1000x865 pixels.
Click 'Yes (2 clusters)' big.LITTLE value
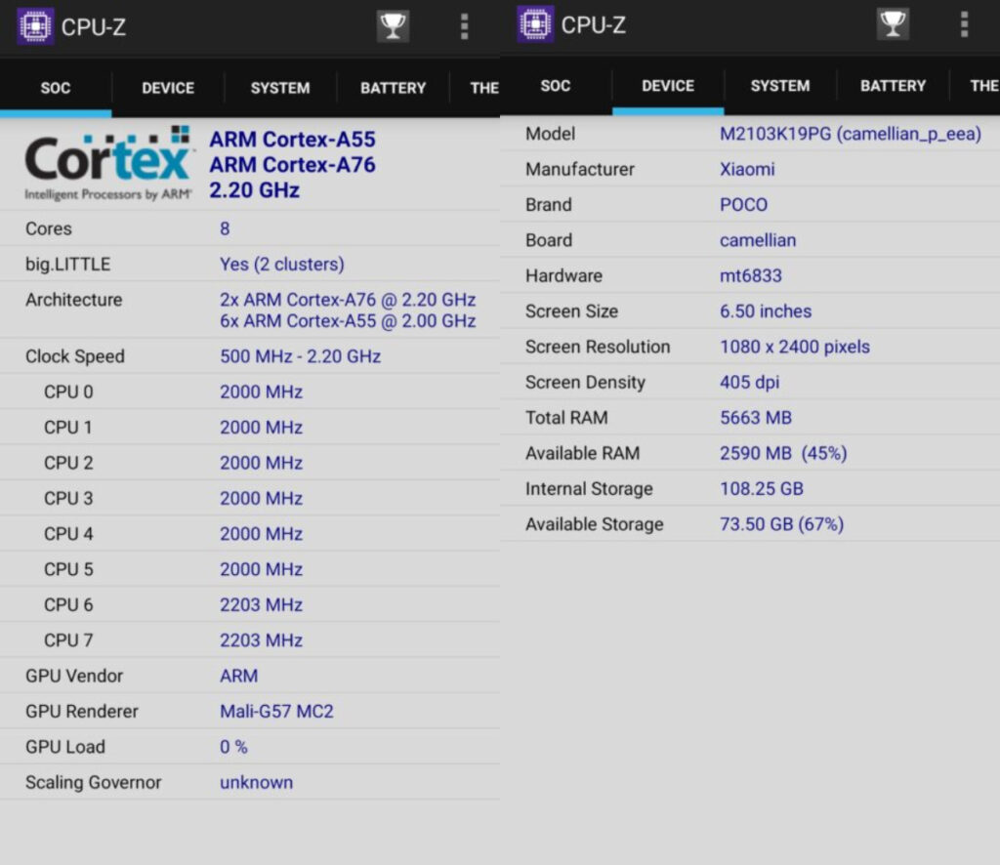[282, 265]
